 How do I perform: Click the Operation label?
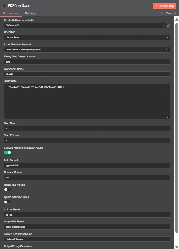coord(10,32)
